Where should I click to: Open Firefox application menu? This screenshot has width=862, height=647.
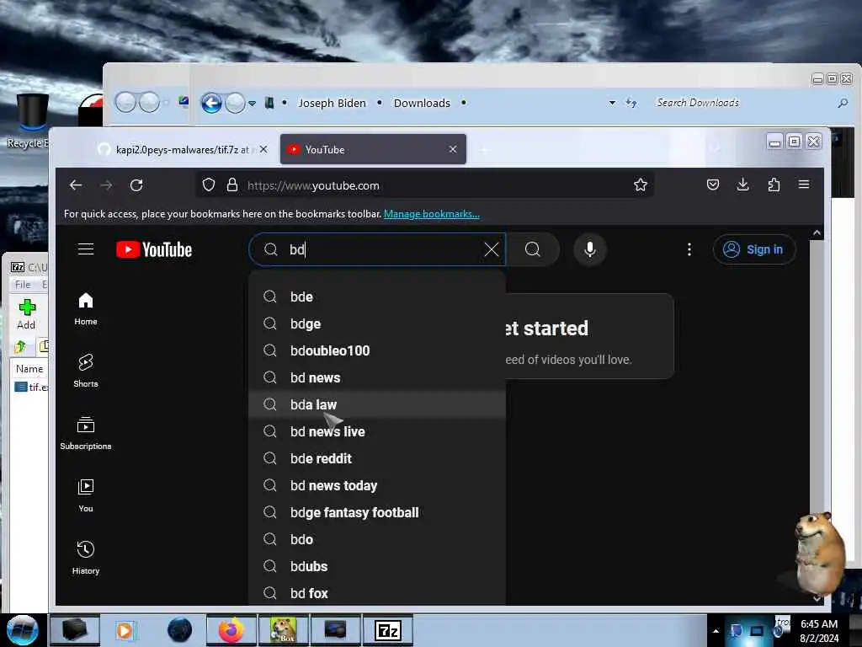[804, 184]
